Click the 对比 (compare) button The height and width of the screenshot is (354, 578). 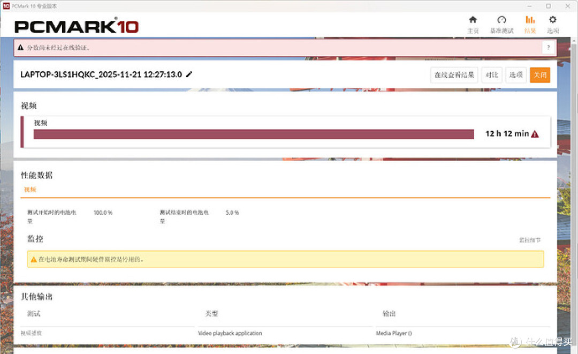492,75
